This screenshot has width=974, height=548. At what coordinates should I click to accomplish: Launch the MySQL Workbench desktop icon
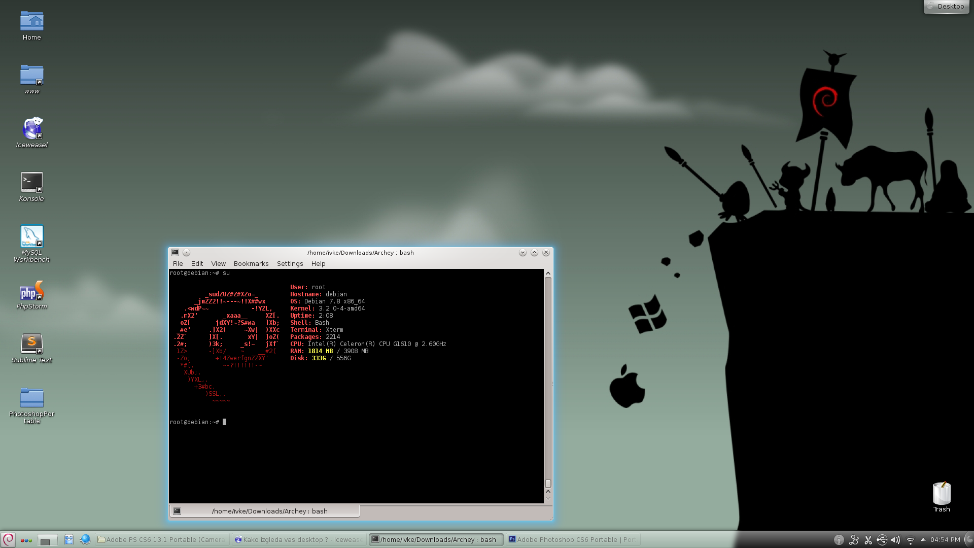(x=31, y=237)
